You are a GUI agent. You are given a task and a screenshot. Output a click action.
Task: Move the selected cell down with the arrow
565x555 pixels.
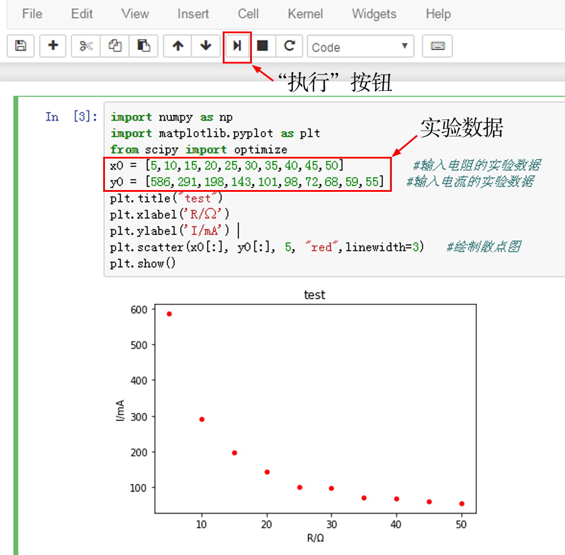(206, 46)
